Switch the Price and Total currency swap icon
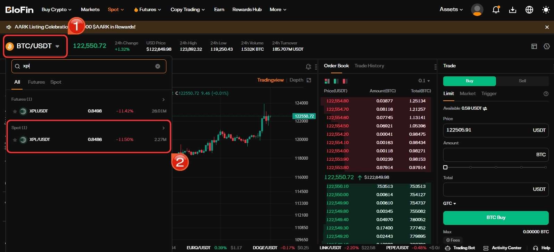This screenshot has height=252, width=554. pos(485,109)
